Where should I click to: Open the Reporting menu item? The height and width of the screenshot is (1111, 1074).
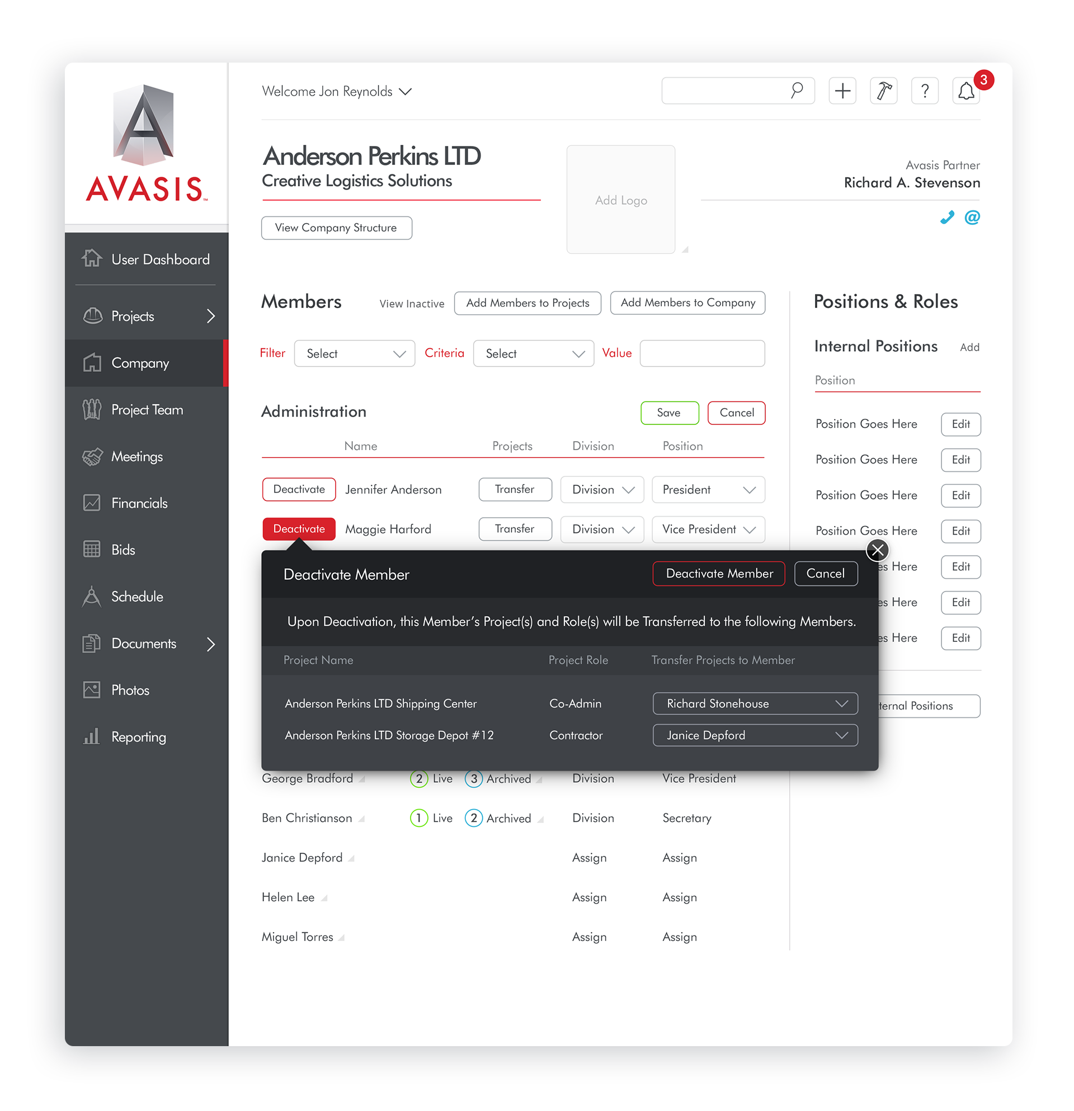coord(147,736)
